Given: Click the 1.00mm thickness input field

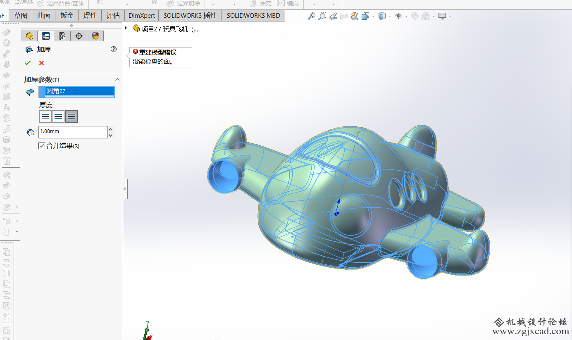Looking at the screenshot, I should pyautogui.click(x=73, y=132).
